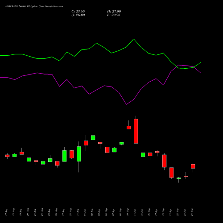
Task: Select the open value O: 26.00
Action: 78,15
